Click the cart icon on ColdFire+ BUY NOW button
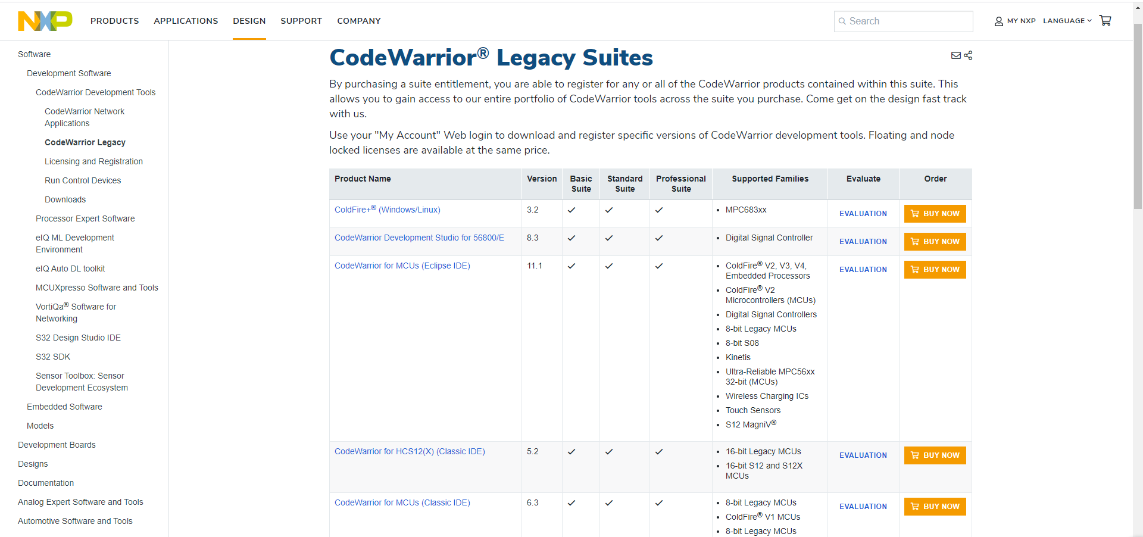 coord(915,213)
